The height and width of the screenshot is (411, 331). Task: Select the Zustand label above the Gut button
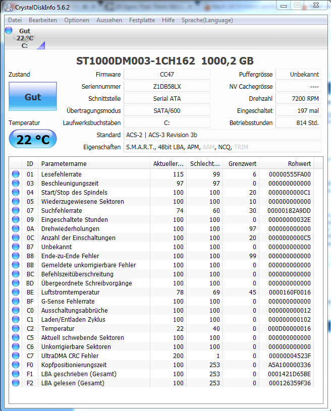[19, 75]
